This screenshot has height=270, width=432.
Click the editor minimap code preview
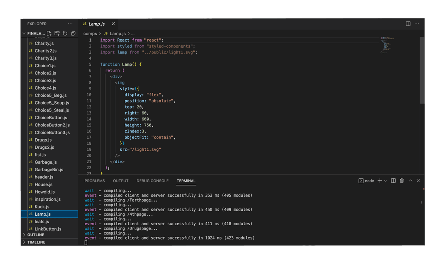pyautogui.click(x=386, y=45)
